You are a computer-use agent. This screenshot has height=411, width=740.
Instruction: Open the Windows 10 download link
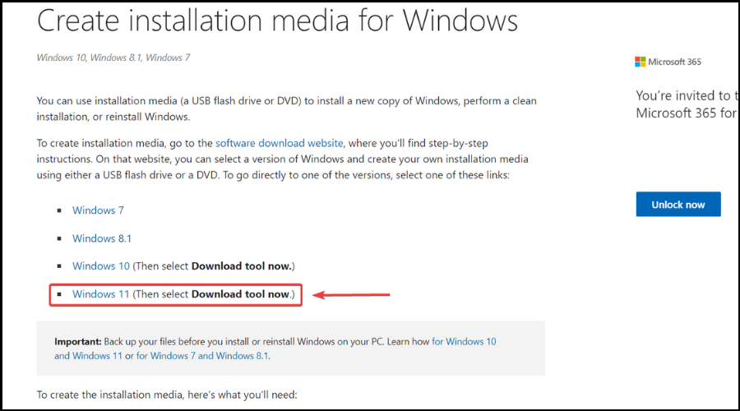point(101,266)
